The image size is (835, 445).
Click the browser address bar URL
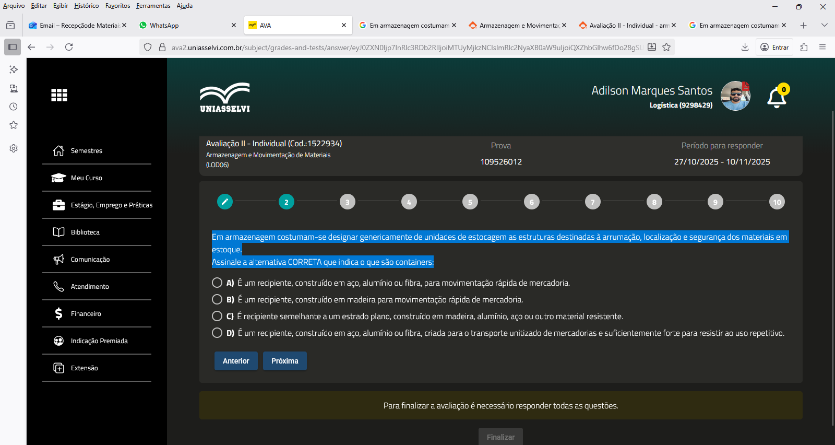click(x=406, y=48)
